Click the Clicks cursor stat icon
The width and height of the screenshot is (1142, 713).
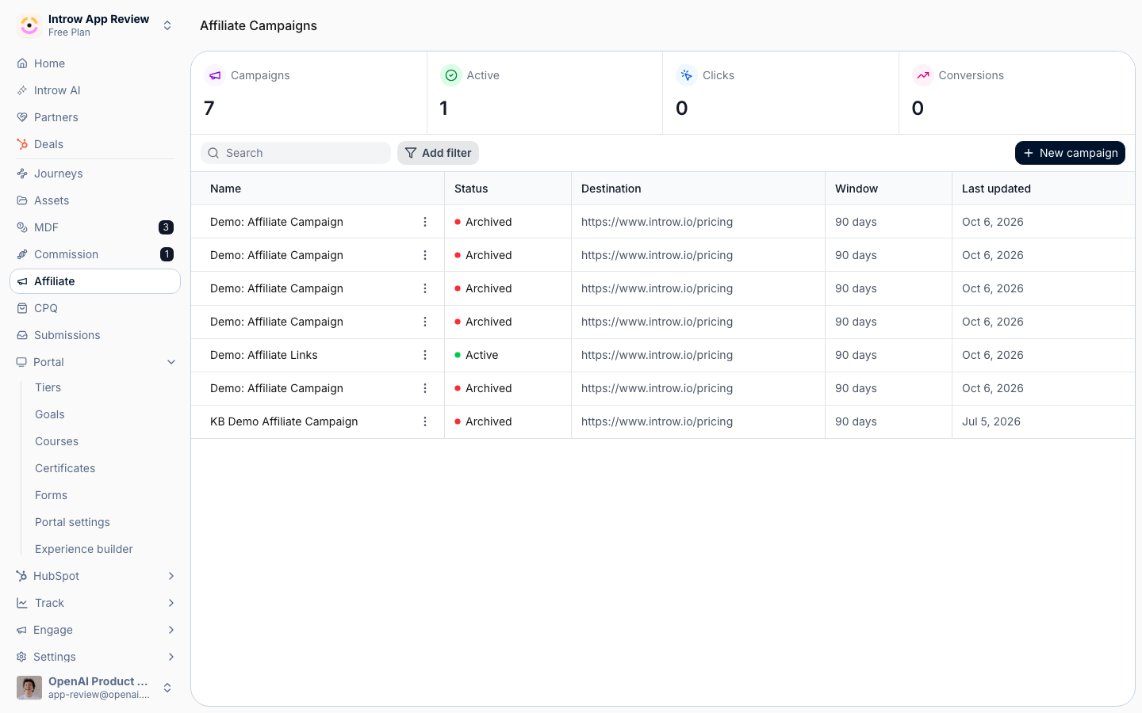pos(687,75)
